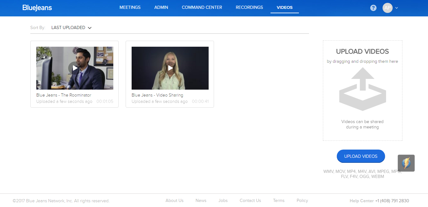428x207 pixels.
Task: Click the Blue Jeans - The Roominator title
Action: click(x=64, y=95)
